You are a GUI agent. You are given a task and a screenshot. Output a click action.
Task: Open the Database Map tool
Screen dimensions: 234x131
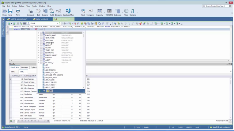click(x=68, y=12)
